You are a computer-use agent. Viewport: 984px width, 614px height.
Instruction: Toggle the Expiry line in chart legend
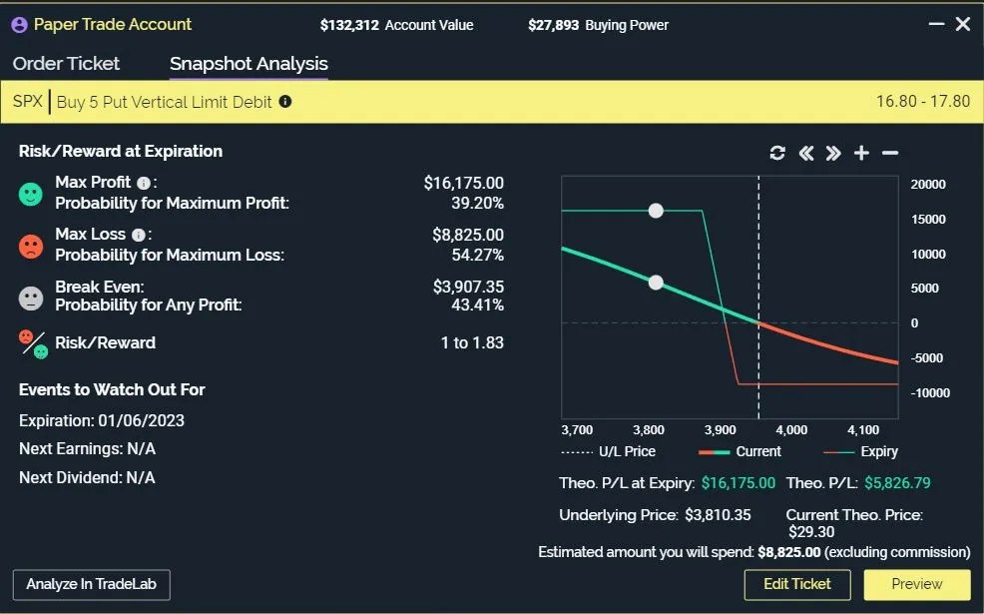pyautogui.click(x=863, y=451)
